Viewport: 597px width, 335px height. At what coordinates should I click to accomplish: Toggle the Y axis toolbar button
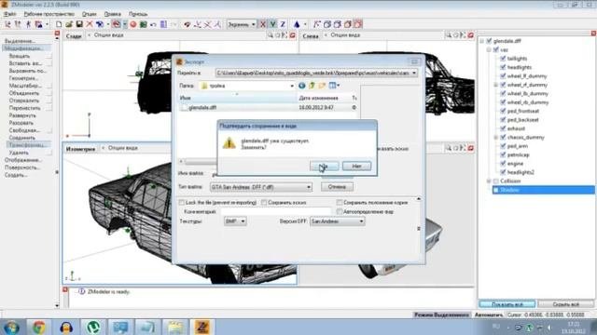click(x=272, y=24)
